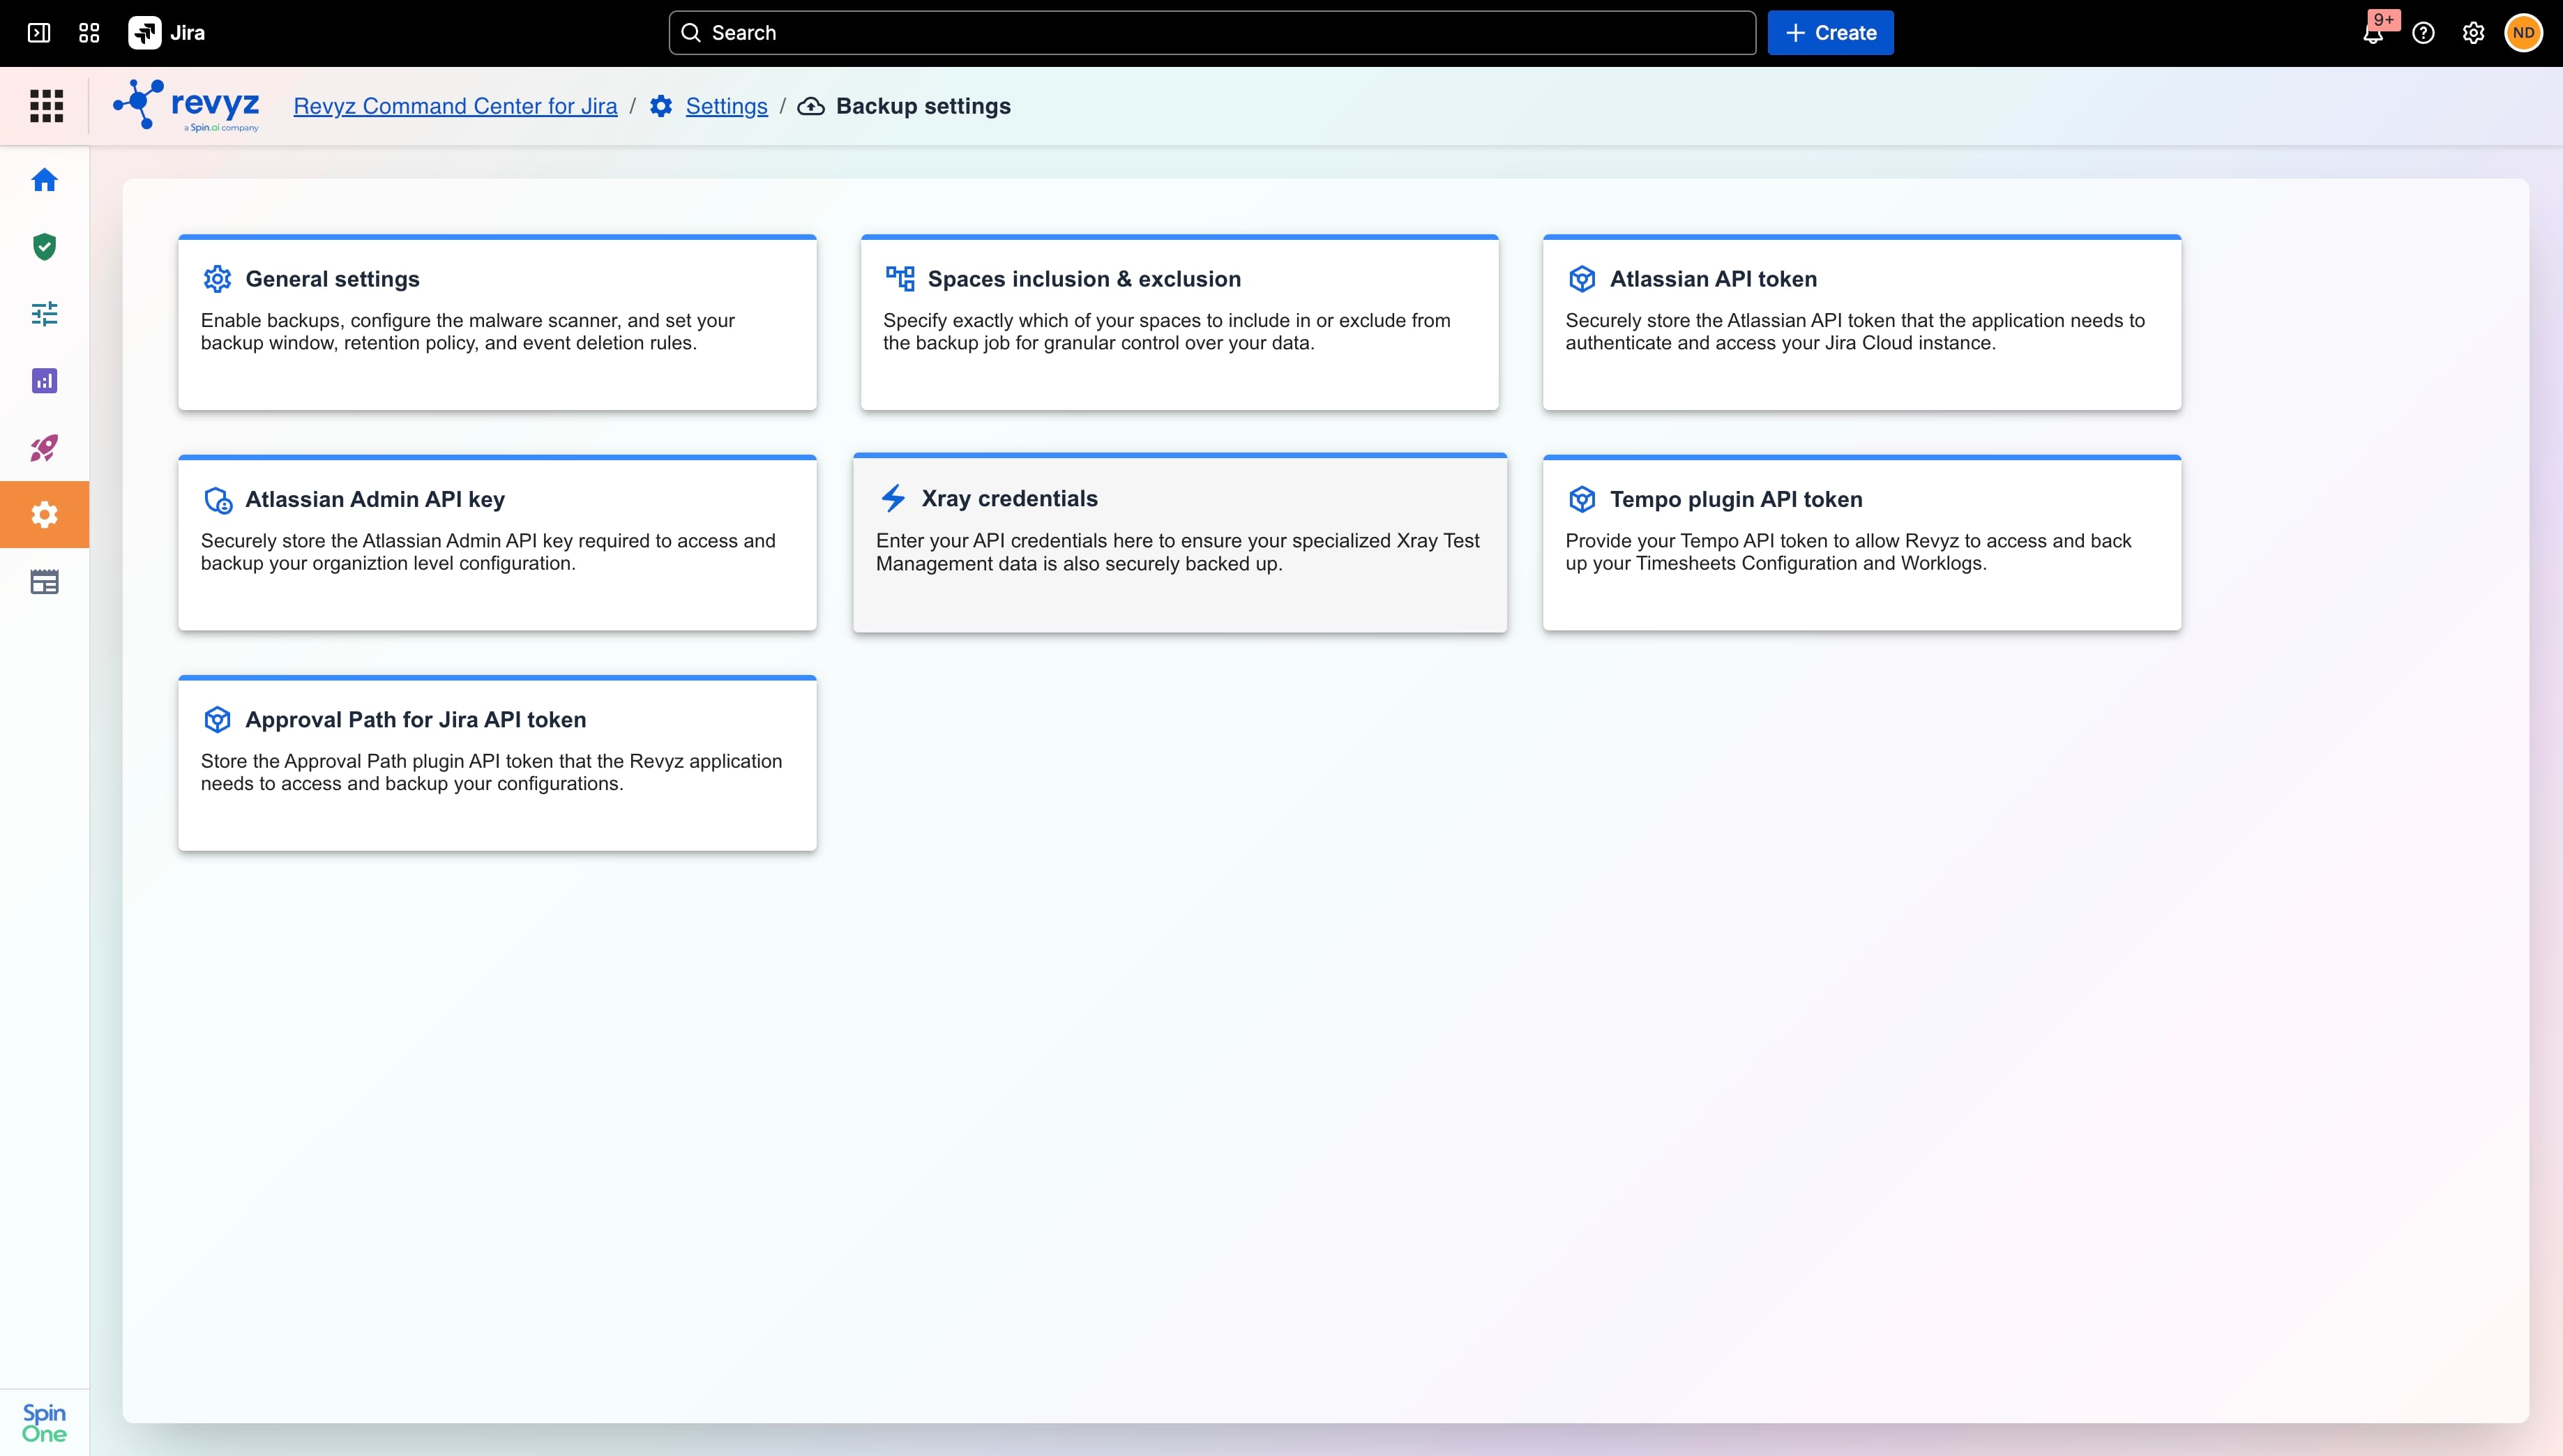Go to Settings breadcrumb link

click(x=726, y=106)
